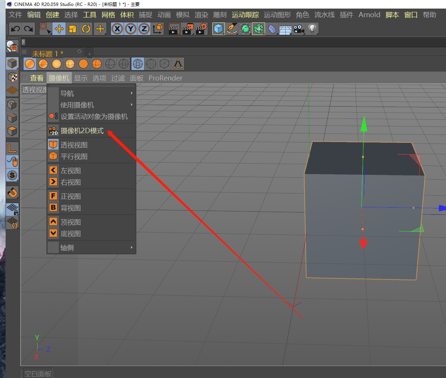Image resolution: width=446 pixels, height=378 pixels.
Task: Switch to 顶视图
Action: (91, 222)
